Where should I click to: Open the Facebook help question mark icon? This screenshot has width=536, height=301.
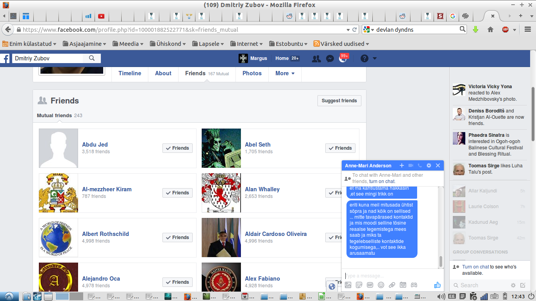click(x=365, y=58)
